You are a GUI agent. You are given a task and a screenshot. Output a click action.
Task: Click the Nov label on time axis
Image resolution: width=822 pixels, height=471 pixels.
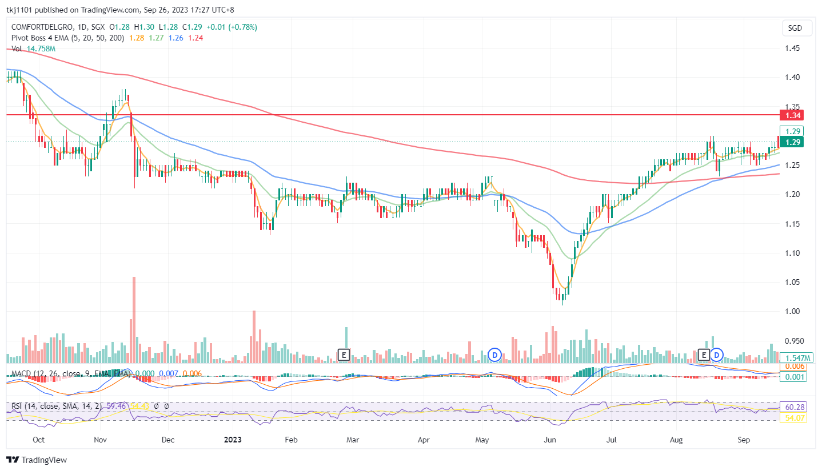click(x=101, y=440)
